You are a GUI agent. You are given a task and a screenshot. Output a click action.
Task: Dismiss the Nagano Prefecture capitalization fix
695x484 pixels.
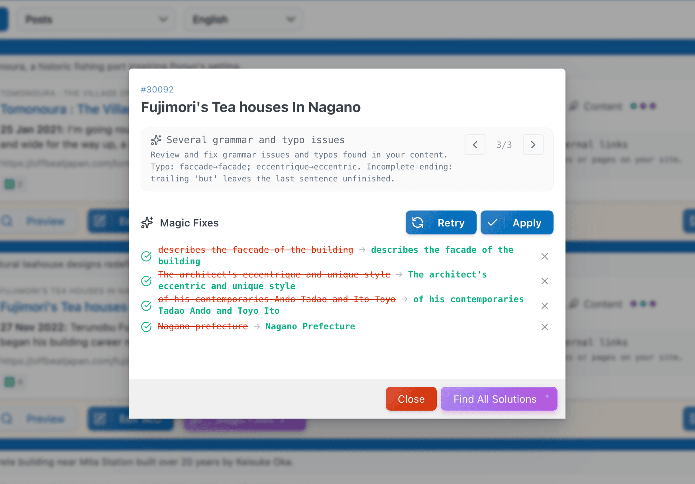click(544, 327)
